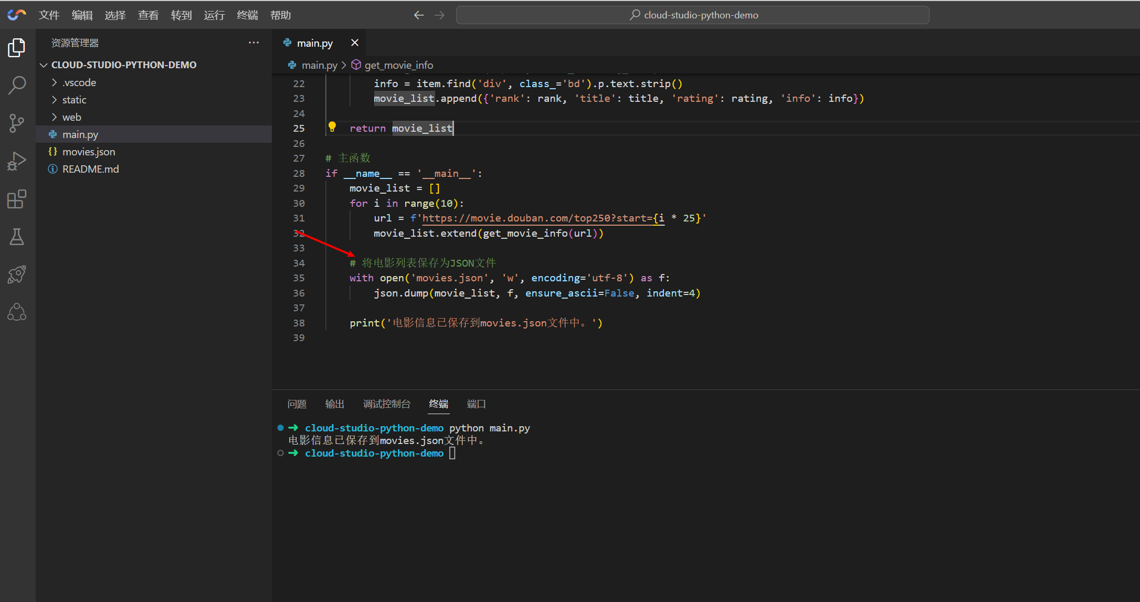The image size is (1140, 602).
Task: Open the Search view icon
Action: coord(17,85)
